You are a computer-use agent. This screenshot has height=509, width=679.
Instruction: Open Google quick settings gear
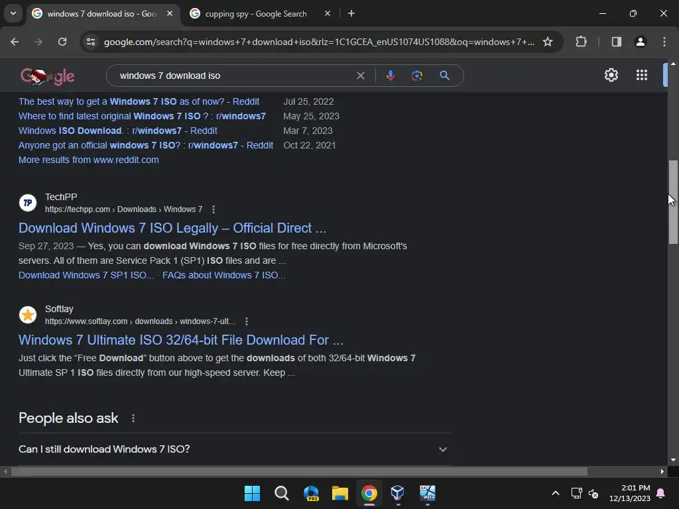coord(611,76)
